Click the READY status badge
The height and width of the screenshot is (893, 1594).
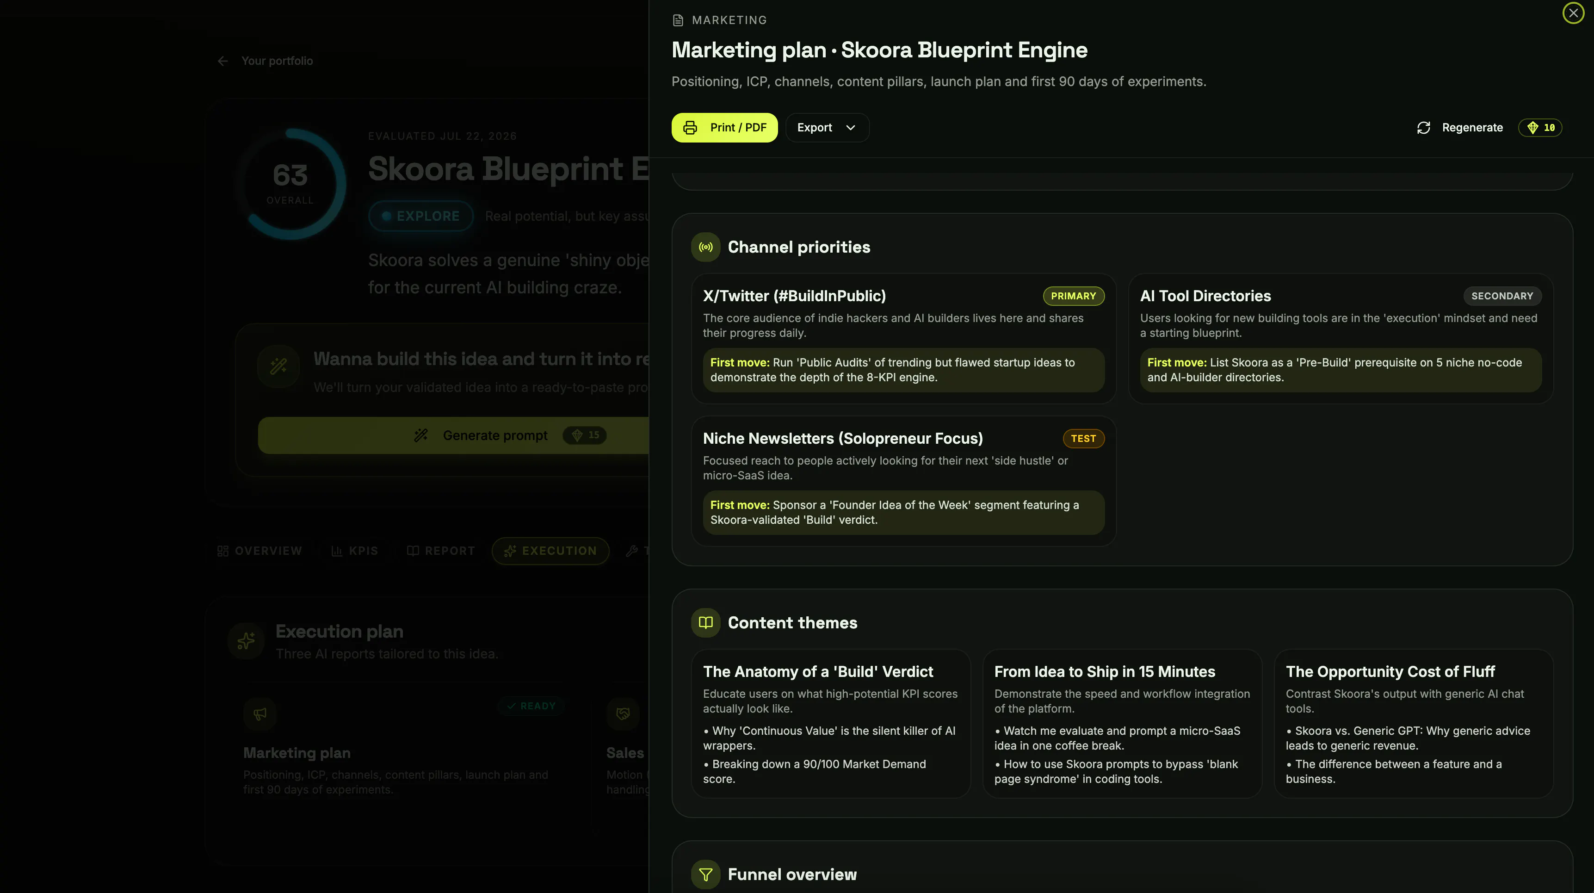[x=531, y=706]
